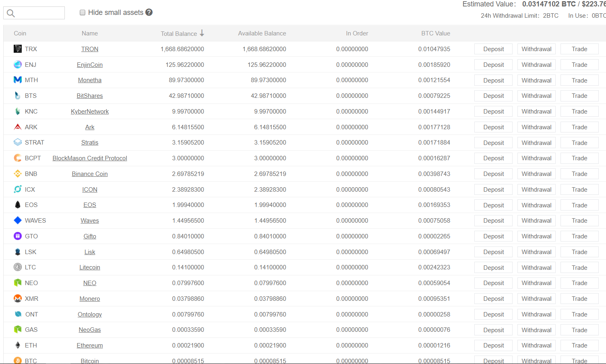
Task: Click the BTS BitShares logo icon
Action: click(18, 95)
